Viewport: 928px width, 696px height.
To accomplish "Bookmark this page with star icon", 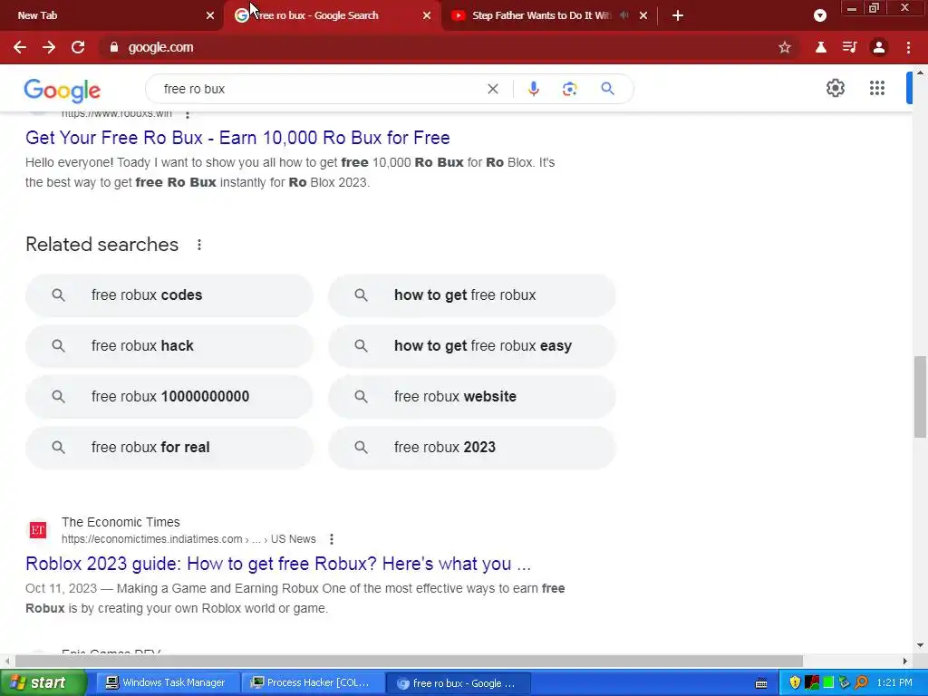I will point(785,47).
